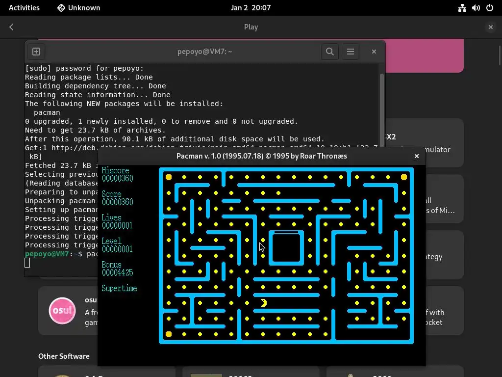
Task: Click the Other Software heading
Action: [x=64, y=356]
